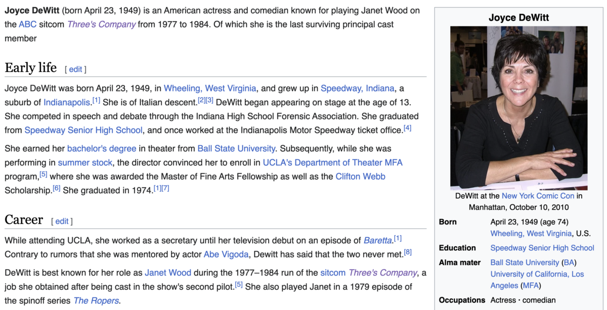The image size is (607, 310).
Task: Open the ABC network link
Action: point(27,24)
